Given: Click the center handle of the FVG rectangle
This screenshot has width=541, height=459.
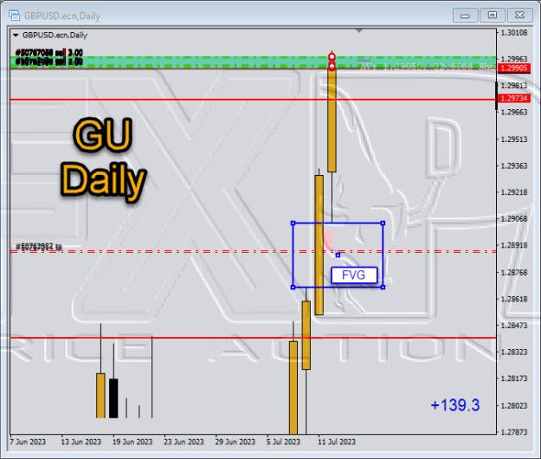Looking at the screenshot, I should 338,255.
